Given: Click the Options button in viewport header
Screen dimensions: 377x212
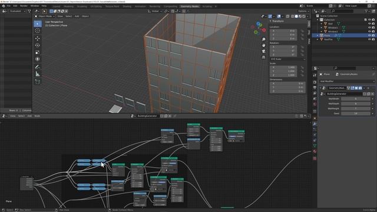Looking at the screenshot, I should tap(303, 11).
